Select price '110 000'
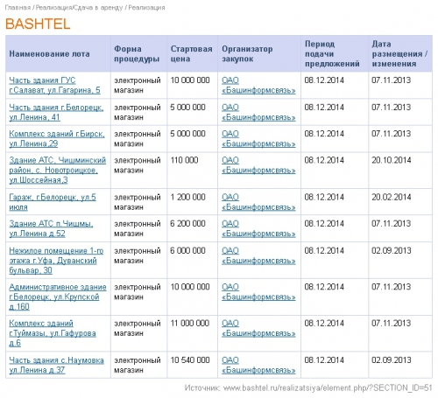The height and width of the screenshot is (398, 438). pos(184,160)
